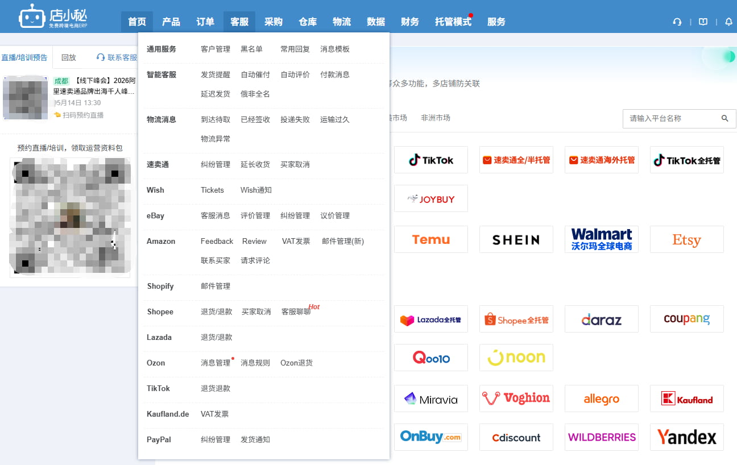This screenshot has width=737, height=465.
Task: Open 黑名单 under 通用服务
Action: tap(251, 49)
